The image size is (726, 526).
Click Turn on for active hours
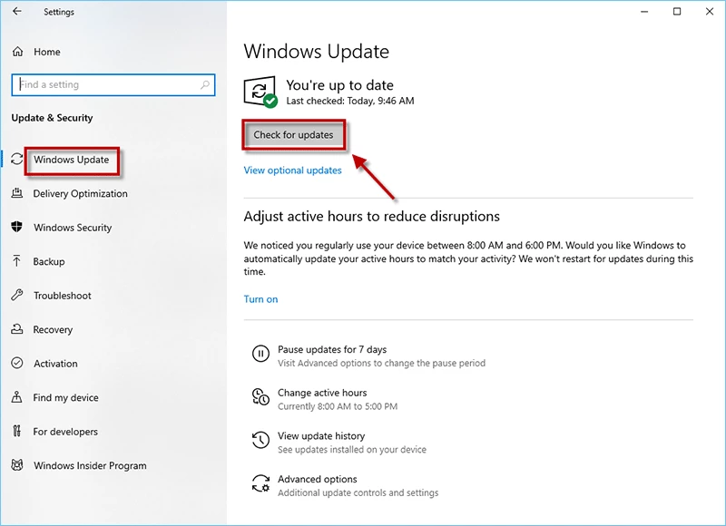260,299
